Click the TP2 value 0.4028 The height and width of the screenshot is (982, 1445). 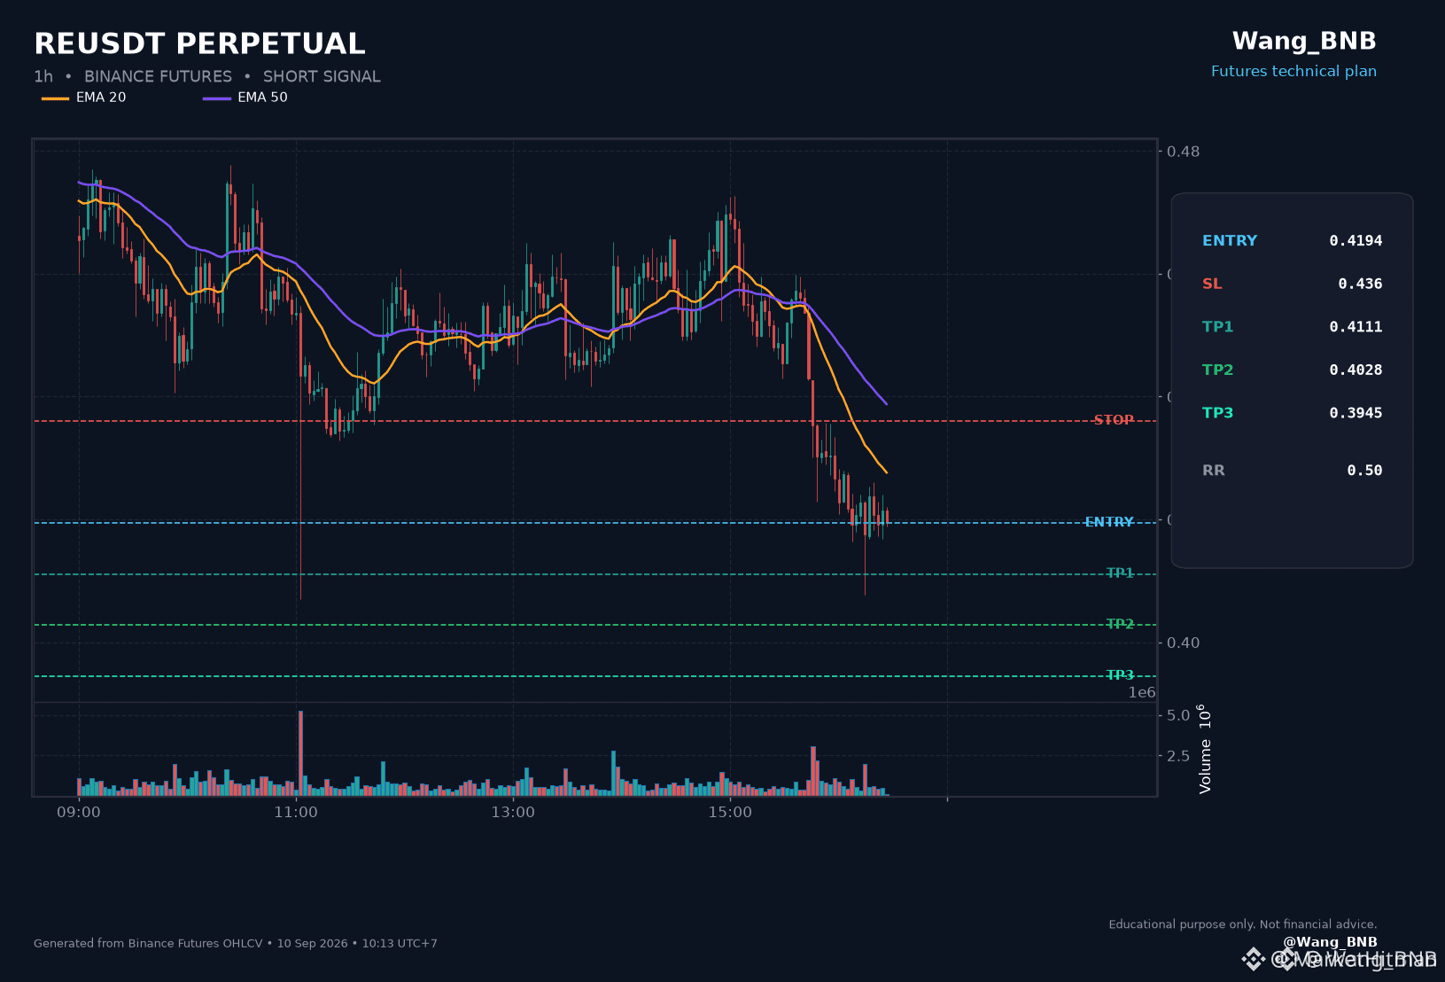1356,370
